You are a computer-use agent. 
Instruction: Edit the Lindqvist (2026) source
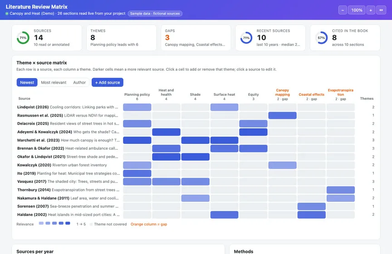coord(68,107)
